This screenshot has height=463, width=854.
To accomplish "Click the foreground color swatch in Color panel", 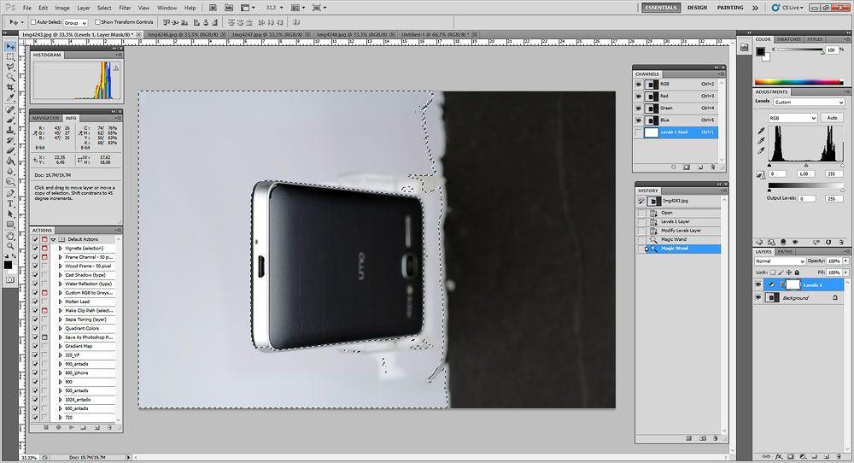I will 760,51.
